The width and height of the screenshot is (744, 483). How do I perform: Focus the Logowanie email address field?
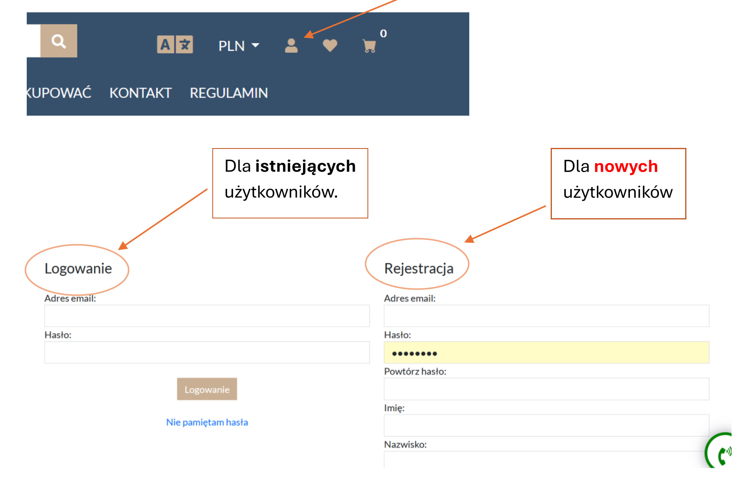207,316
